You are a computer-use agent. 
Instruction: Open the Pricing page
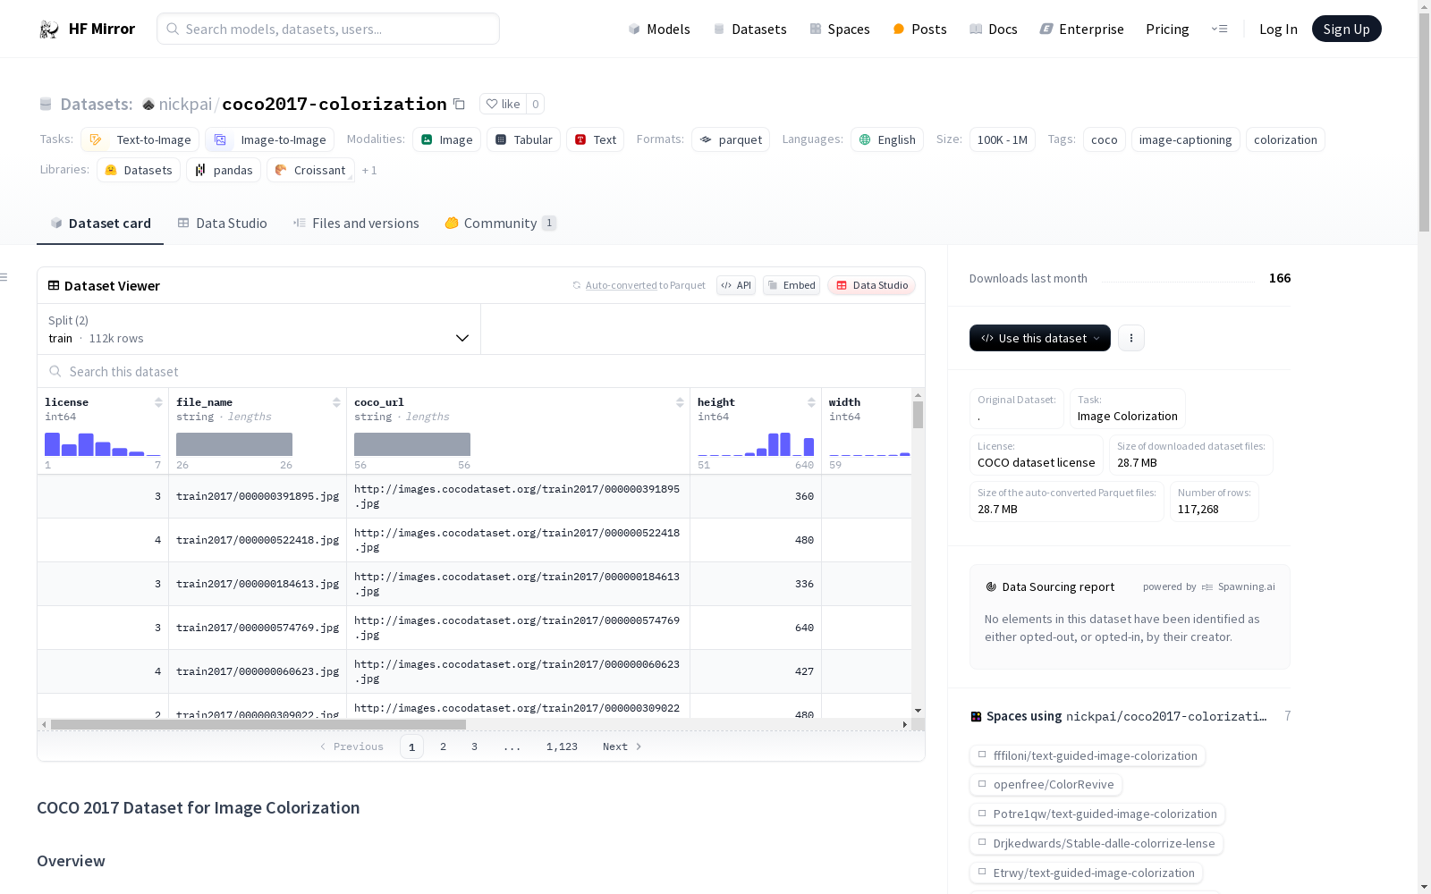click(x=1167, y=30)
